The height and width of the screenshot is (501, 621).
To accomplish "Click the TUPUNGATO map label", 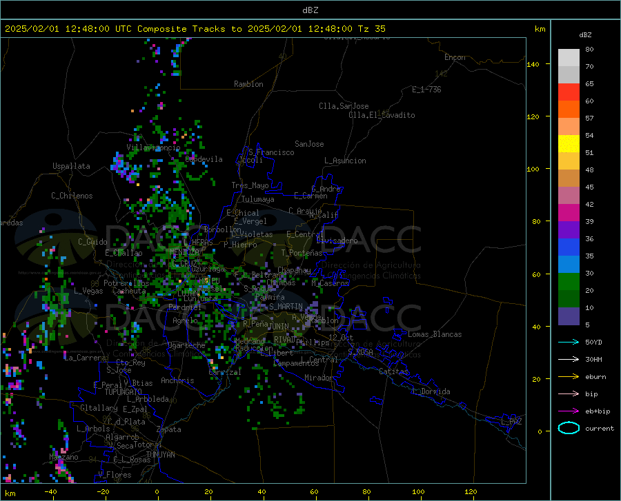I will click(x=124, y=392).
